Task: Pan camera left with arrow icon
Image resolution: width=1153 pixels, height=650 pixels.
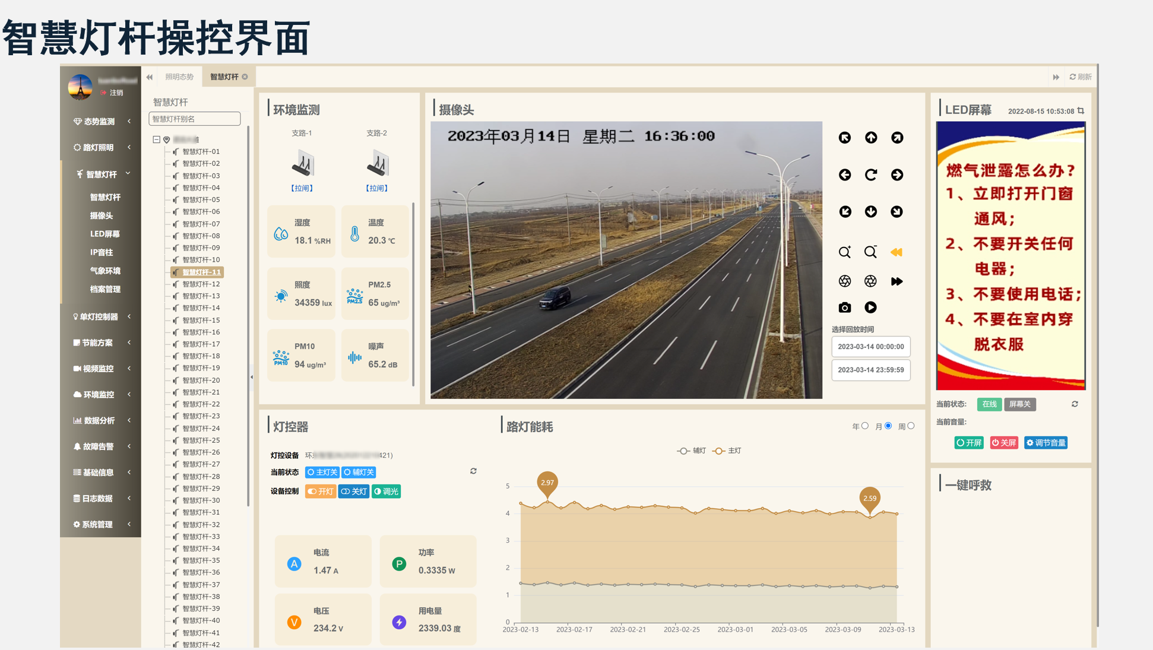Action: [x=844, y=175]
